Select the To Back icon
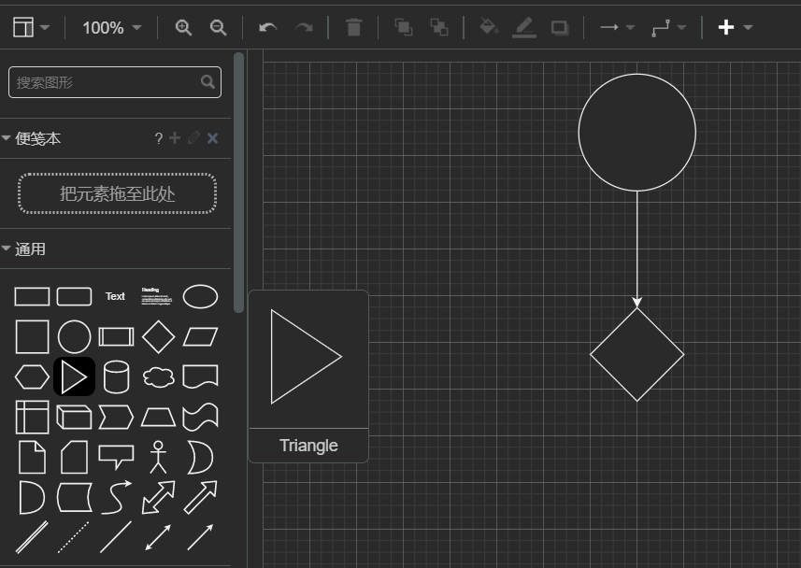801x568 pixels. [439, 27]
